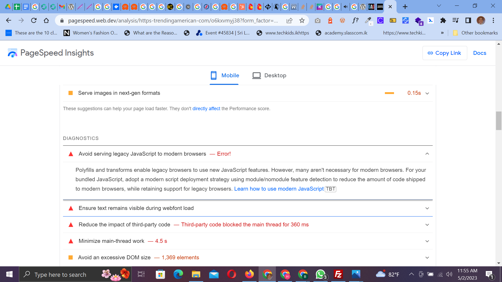502x282 pixels.
Task: Click the TBT metric tag
Action: (330, 189)
